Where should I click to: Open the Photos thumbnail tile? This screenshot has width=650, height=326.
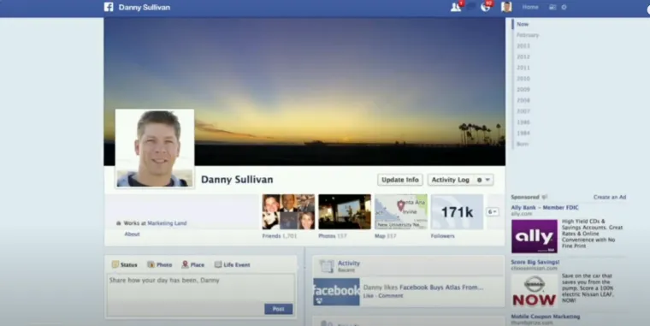tap(345, 212)
